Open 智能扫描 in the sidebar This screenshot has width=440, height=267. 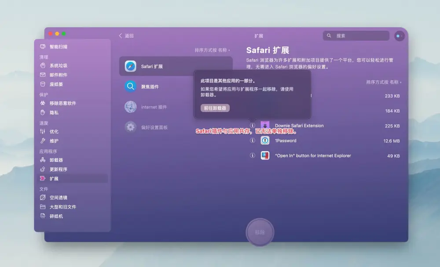59,47
